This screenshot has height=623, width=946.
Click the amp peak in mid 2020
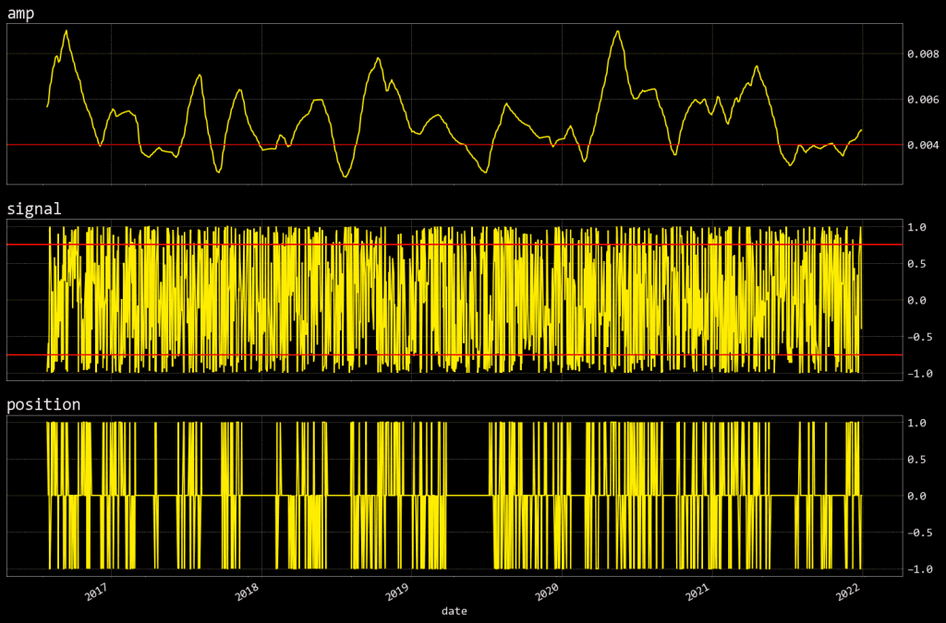coord(617,31)
